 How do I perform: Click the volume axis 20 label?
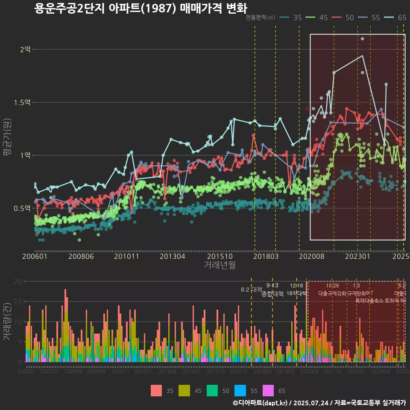pos(18,281)
